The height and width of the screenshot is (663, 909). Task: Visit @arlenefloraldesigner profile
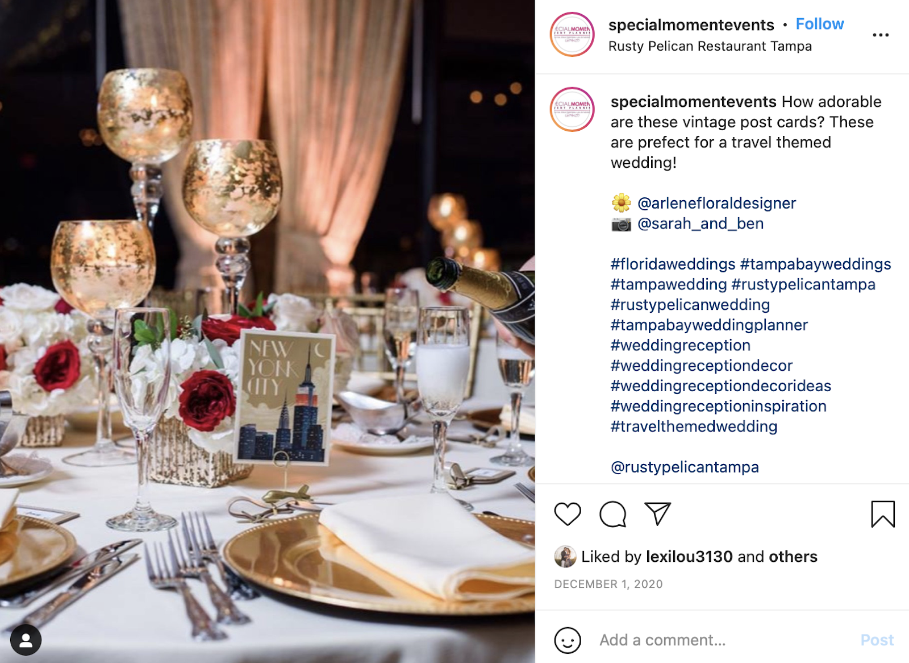(716, 203)
